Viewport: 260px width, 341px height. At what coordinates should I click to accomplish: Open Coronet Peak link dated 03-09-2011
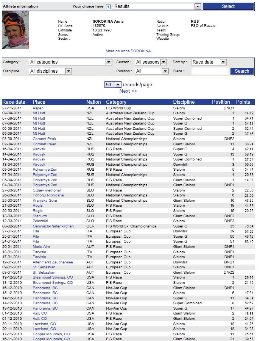(44, 139)
